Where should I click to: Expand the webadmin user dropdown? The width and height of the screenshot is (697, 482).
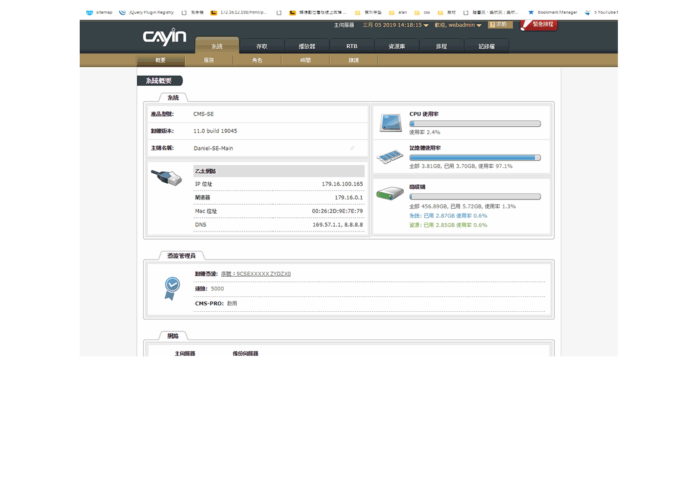pos(479,26)
